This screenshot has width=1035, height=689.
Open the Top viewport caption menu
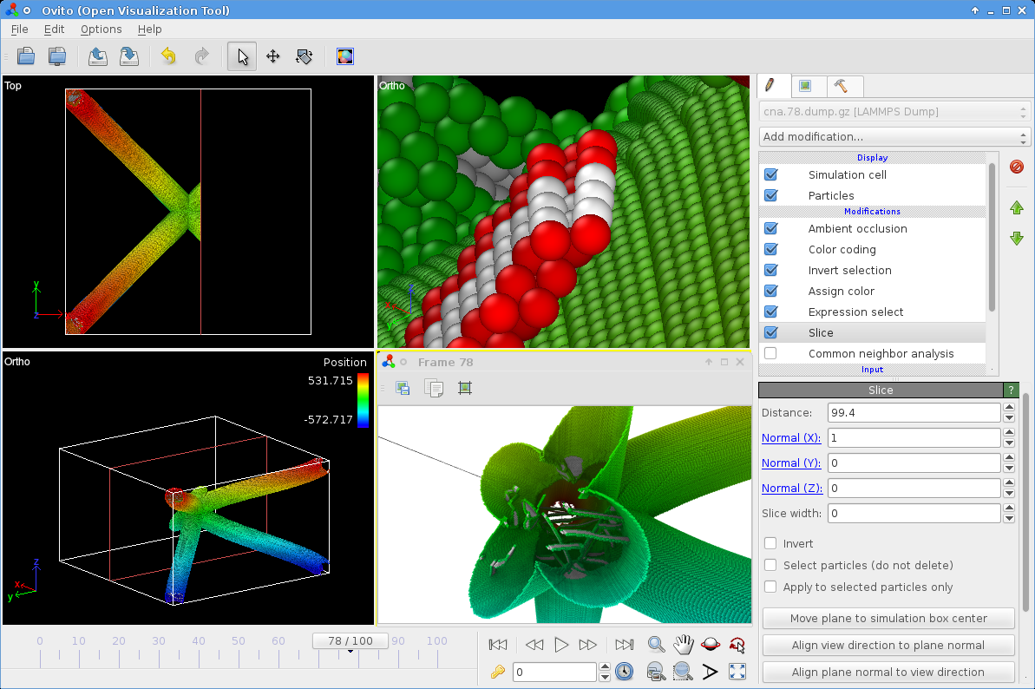coord(13,86)
